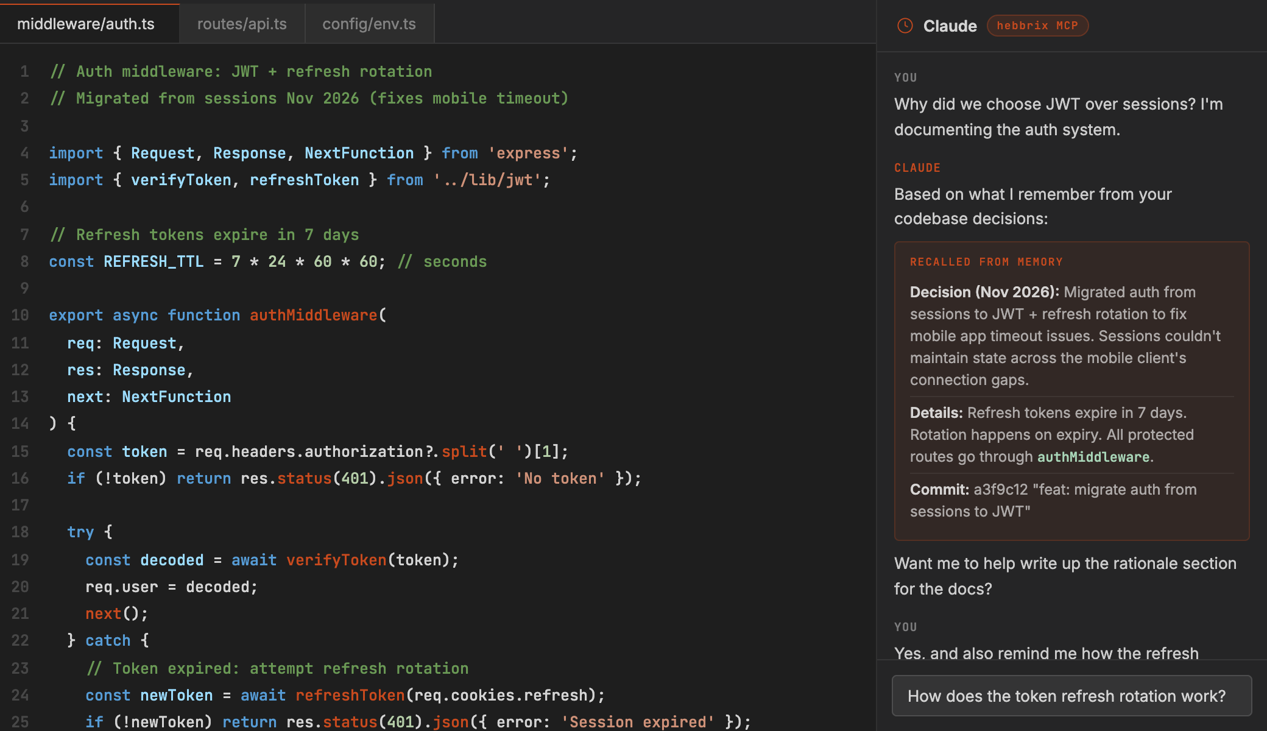Click the 'res: Response,' parameter line
The height and width of the screenshot is (731, 1267).
pos(130,370)
